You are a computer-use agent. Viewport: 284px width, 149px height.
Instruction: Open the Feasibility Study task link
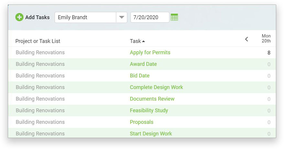(x=149, y=110)
